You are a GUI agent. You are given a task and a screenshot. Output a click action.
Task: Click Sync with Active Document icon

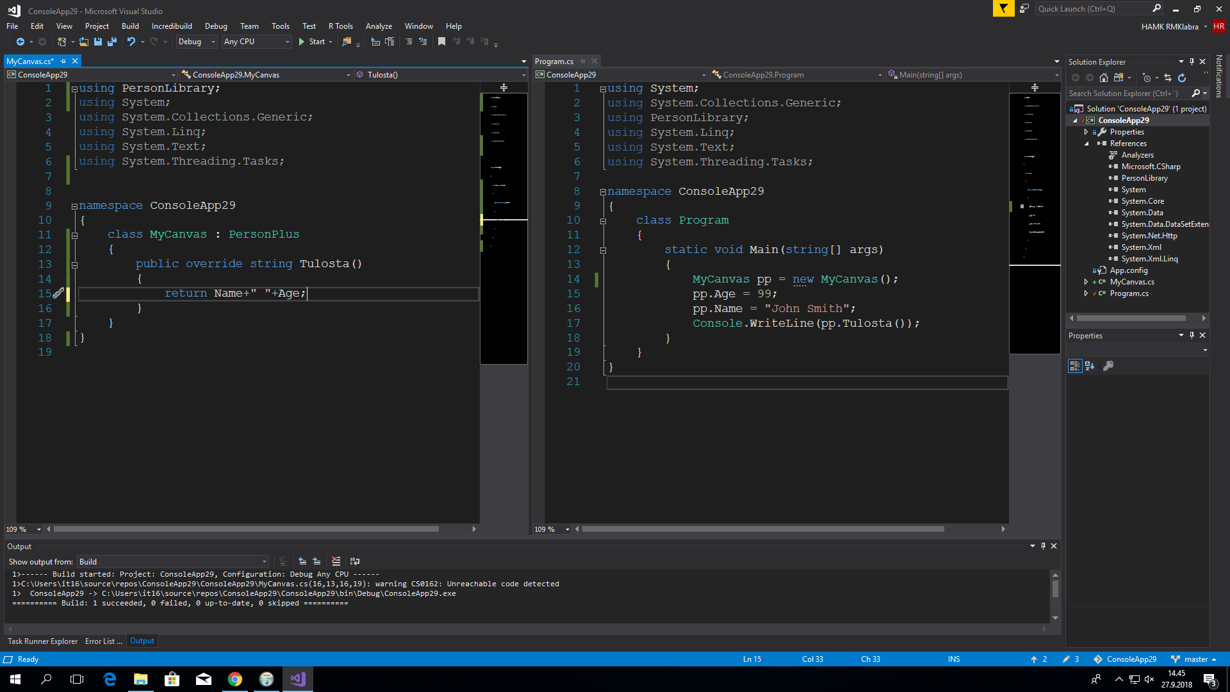pyautogui.click(x=1168, y=78)
